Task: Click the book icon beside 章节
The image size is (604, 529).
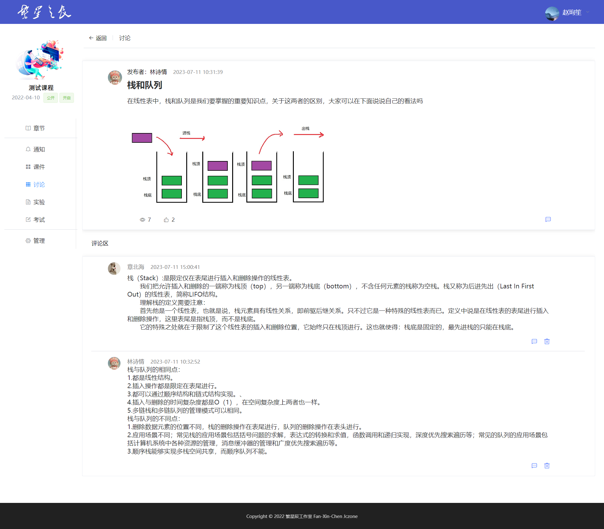Action: pos(28,128)
